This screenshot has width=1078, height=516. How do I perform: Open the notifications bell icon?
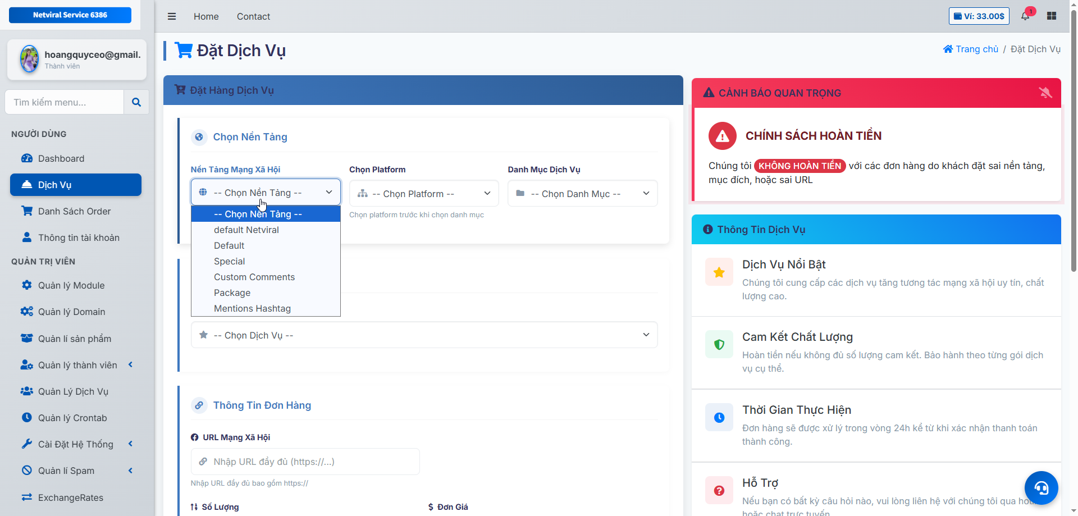1025,16
